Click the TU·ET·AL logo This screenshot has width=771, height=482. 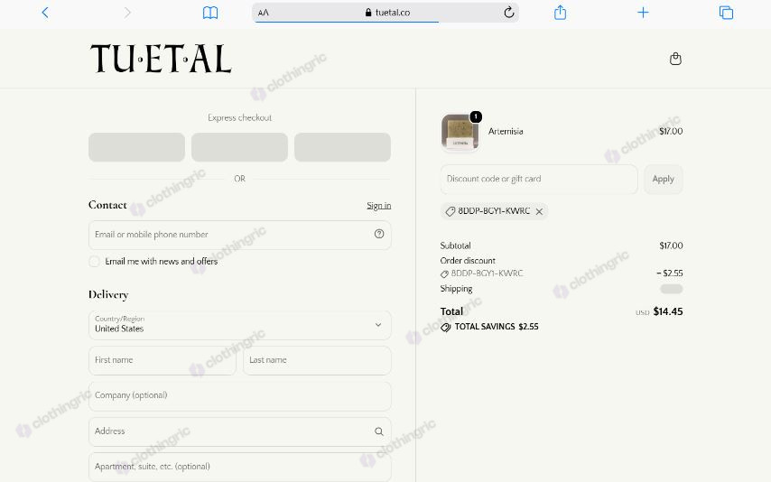pos(161,59)
